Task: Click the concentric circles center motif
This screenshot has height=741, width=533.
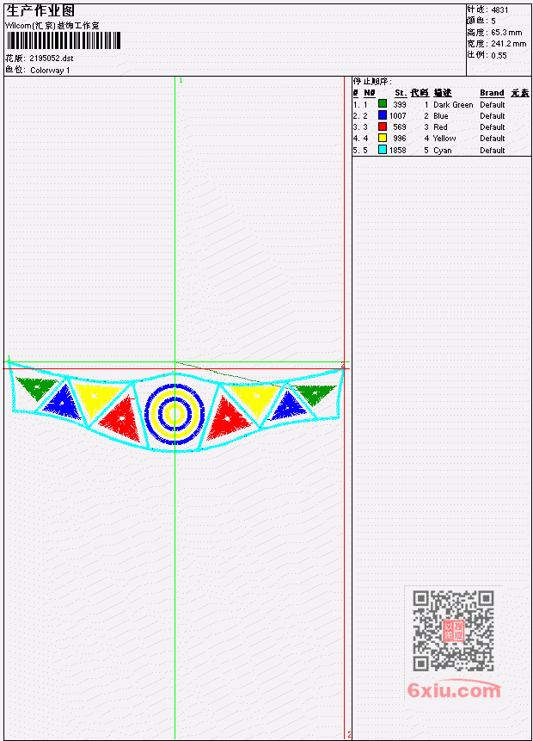Action: [x=175, y=413]
